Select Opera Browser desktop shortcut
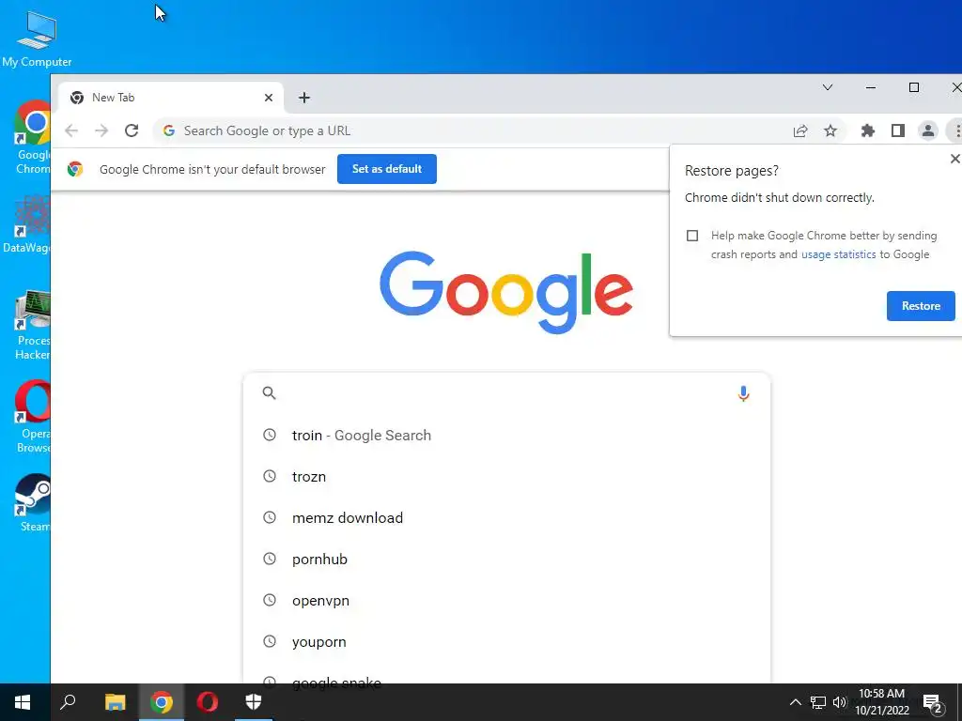This screenshot has height=721, width=962. 32,417
